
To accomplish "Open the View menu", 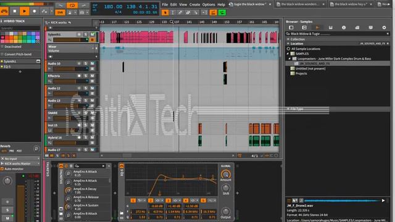I will click(183, 4).
